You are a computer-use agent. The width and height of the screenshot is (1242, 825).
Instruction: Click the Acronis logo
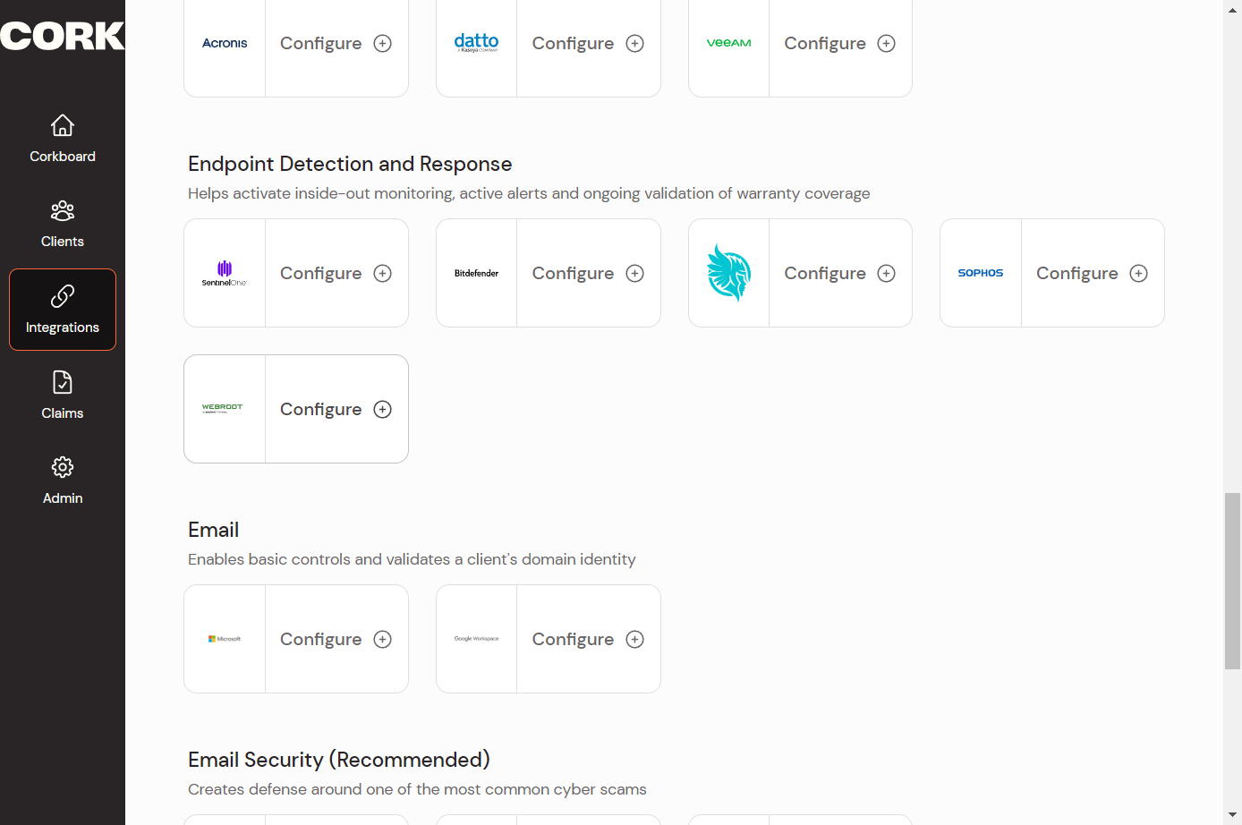[225, 43]
